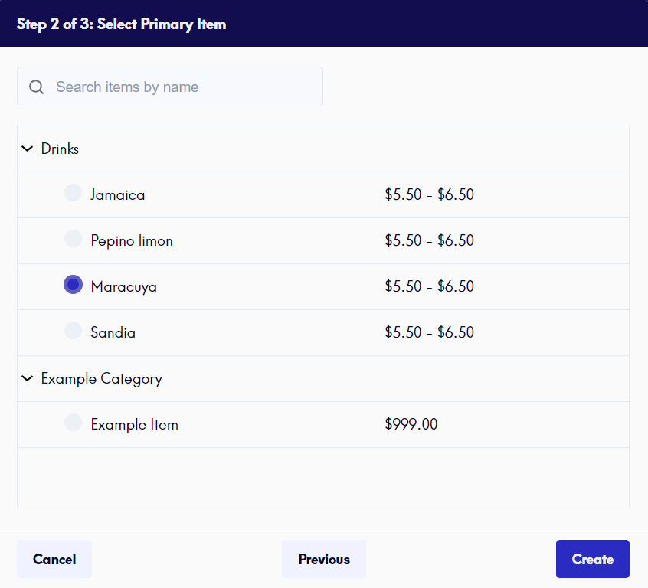
Task: Go back with the Previous button
Action: click(x=324, y=559)
